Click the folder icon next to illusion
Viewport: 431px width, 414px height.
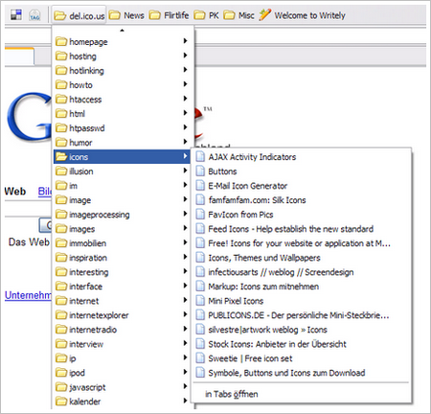[x=61, y=171]
